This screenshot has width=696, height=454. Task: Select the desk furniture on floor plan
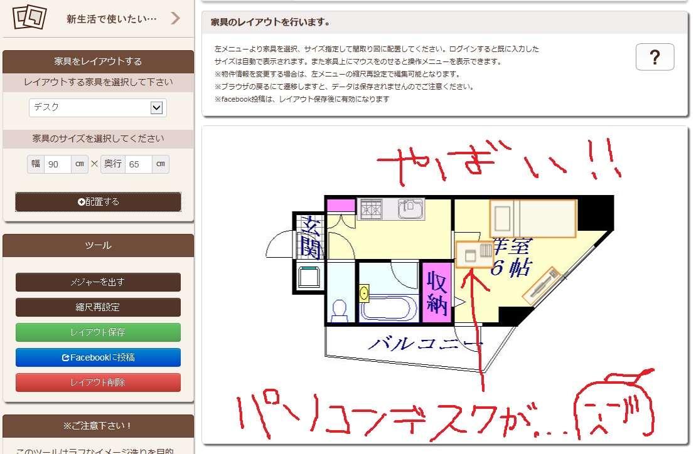pos(474,255)
